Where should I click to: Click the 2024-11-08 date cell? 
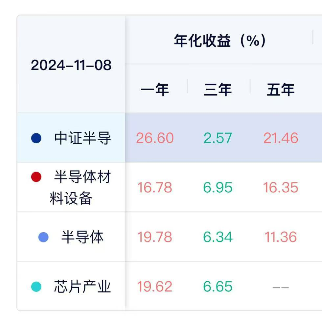tap(71, 65)
